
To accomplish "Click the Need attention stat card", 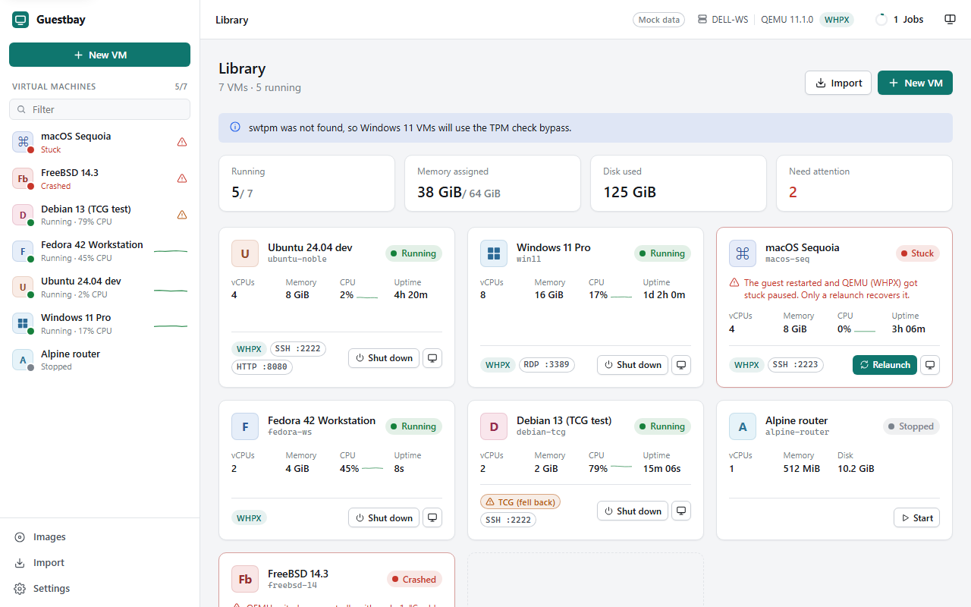I will (x=864, y=183).
